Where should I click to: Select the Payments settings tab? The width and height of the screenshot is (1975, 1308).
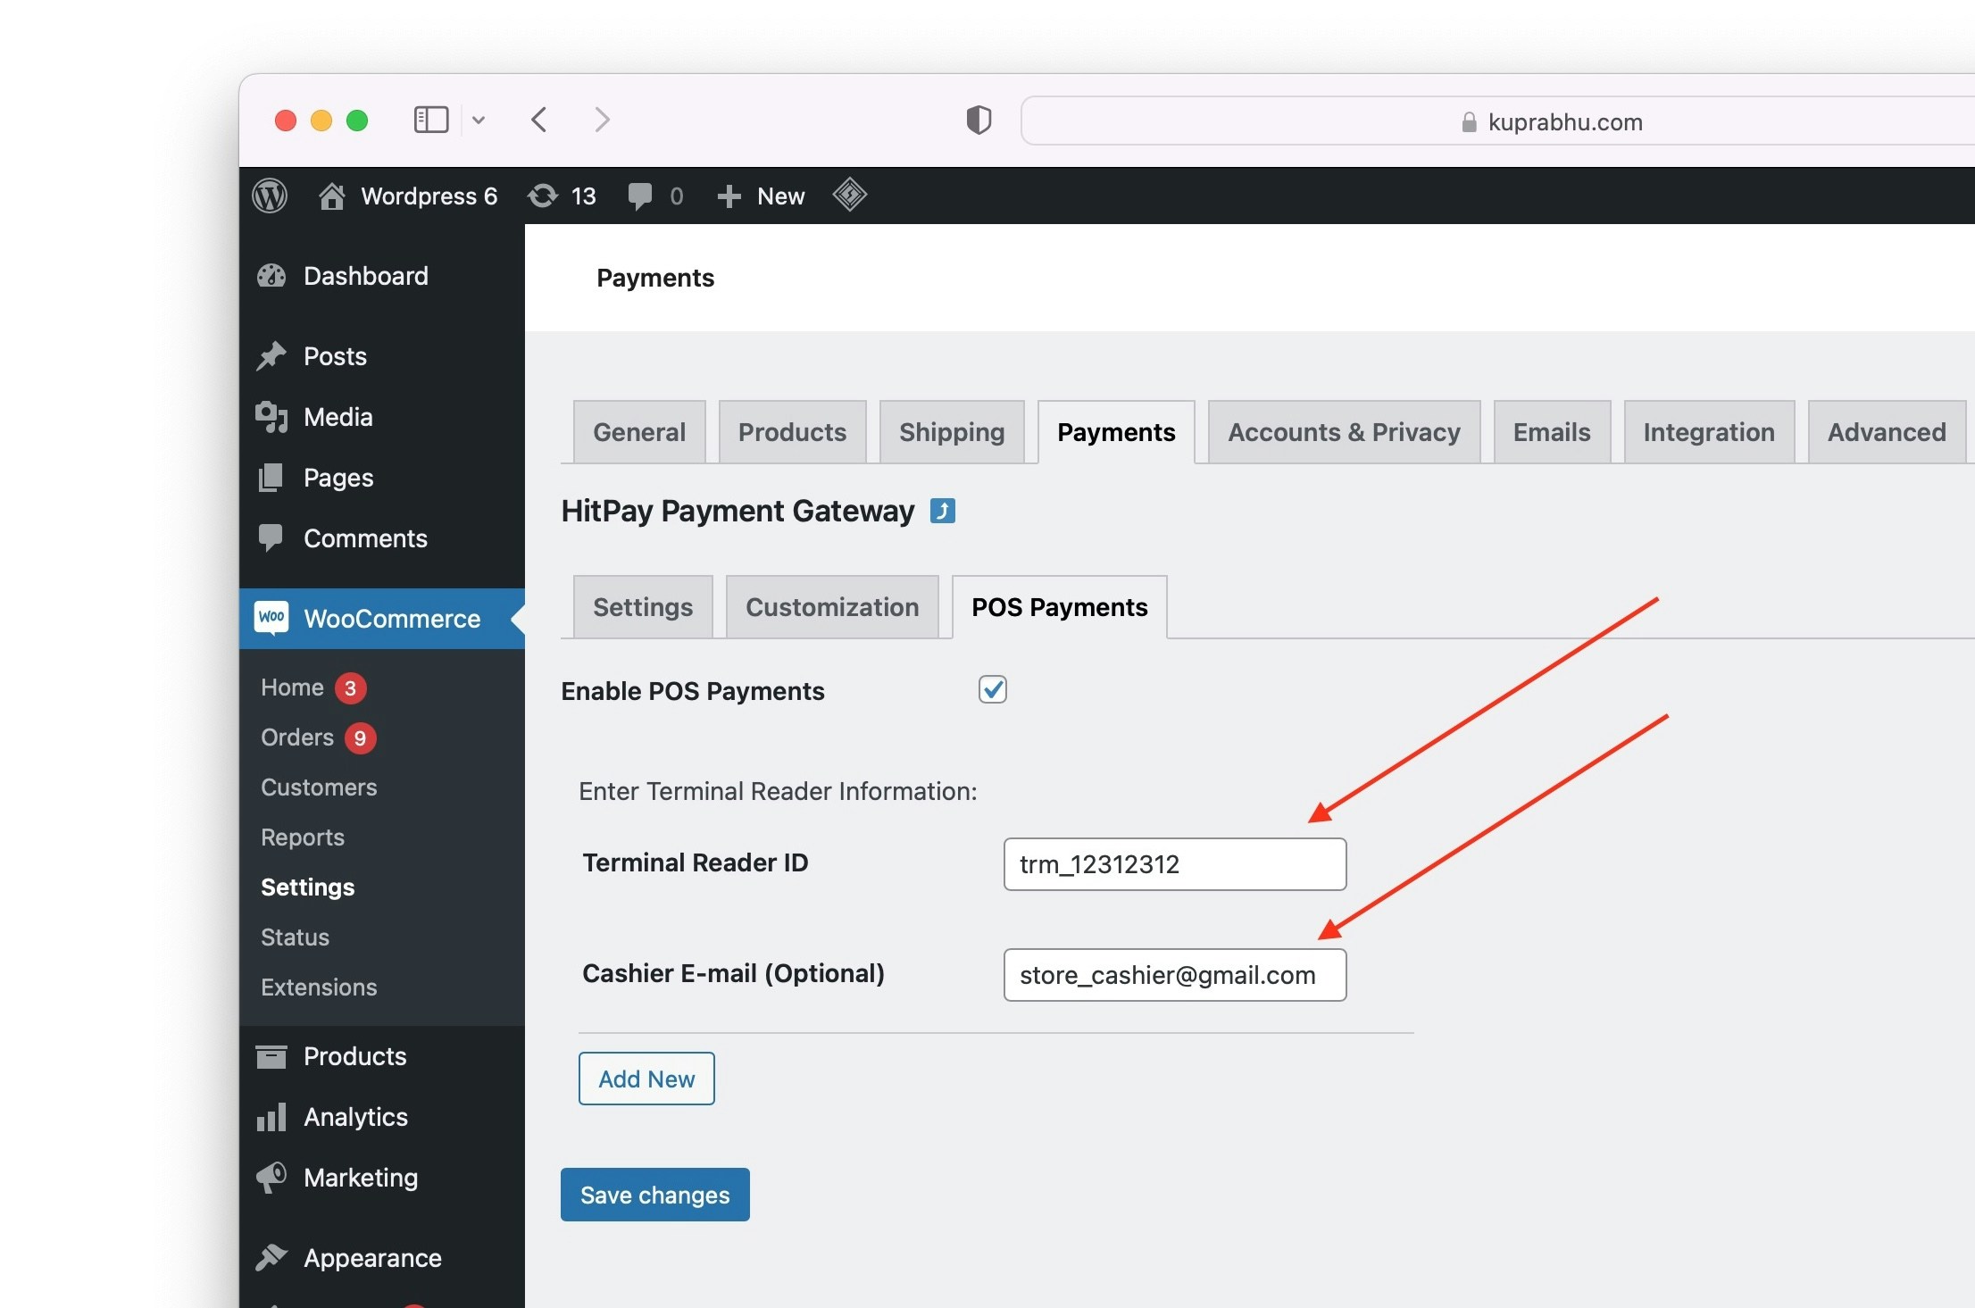pyautogui.click(x=1116, y=432)
